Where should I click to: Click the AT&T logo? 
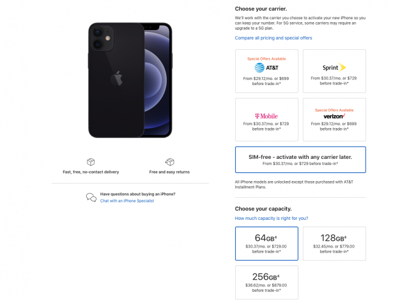(266, 68)
